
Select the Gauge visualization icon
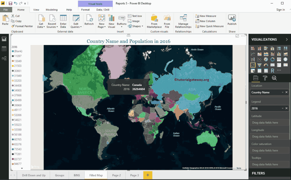pyautogui.click(x=266, y=65)
